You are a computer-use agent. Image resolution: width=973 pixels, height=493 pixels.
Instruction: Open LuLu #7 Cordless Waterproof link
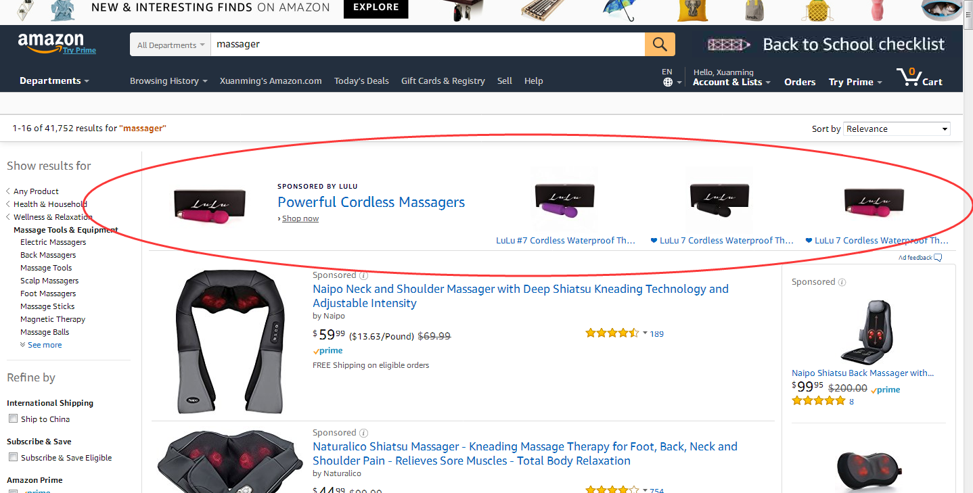tap(566, 240)
